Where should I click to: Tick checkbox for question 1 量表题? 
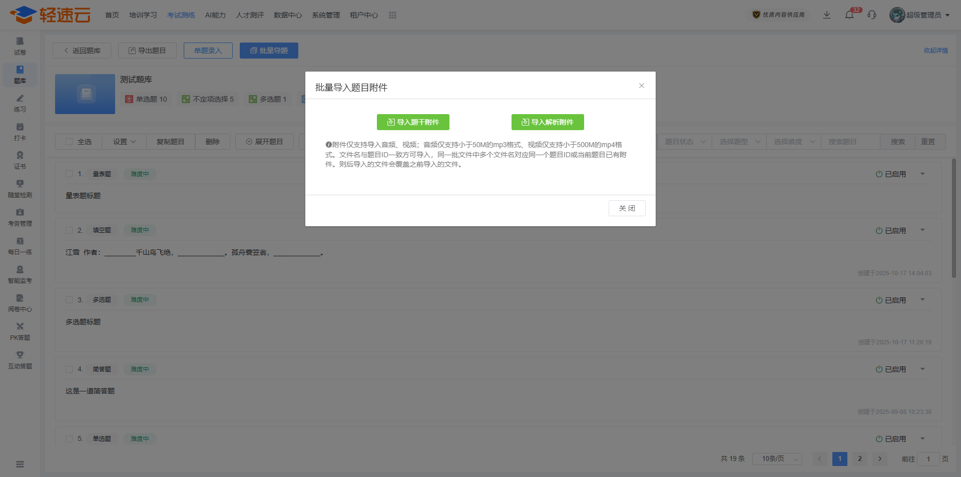[69, 174]
